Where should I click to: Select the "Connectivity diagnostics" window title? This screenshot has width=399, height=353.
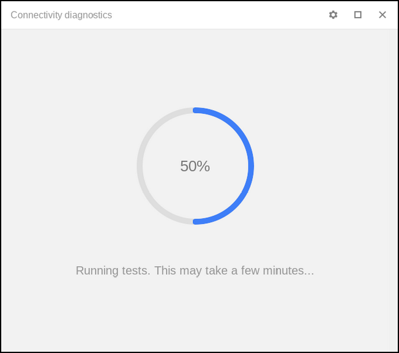61,15
